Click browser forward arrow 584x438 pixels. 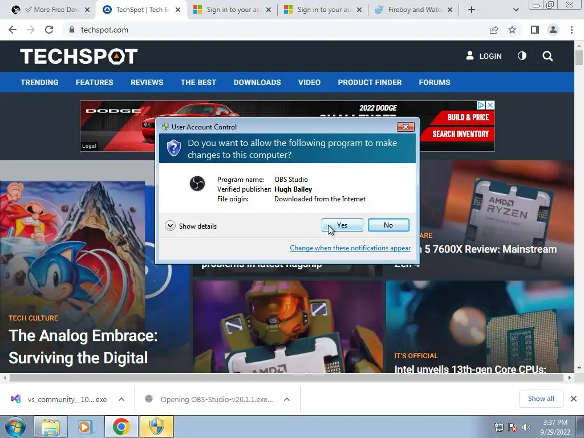pyautogui.click(x=31, y=30)
